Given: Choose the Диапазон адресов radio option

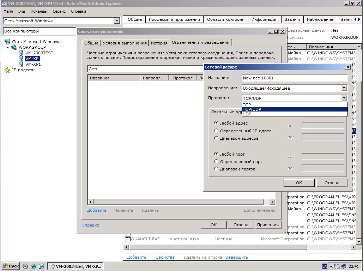Looking at the screenshot, I should (216, 138).
